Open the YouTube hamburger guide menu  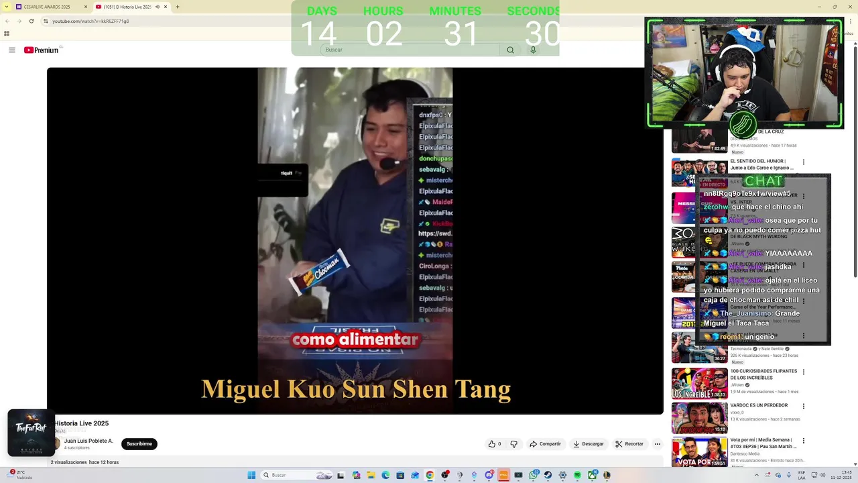[x=11, y=50]
